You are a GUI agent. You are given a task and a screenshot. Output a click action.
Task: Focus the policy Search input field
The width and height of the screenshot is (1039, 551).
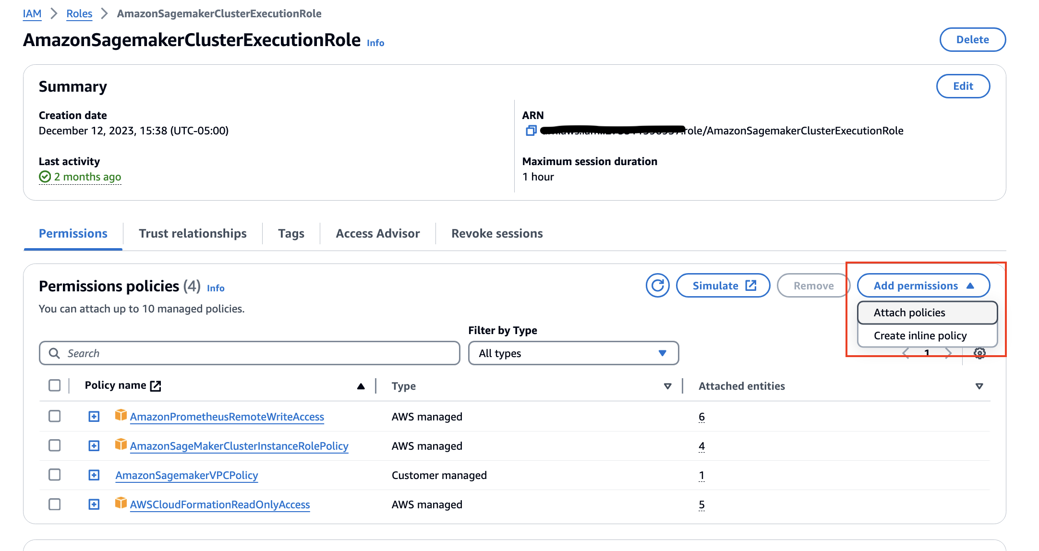click(x=259, y=353)
